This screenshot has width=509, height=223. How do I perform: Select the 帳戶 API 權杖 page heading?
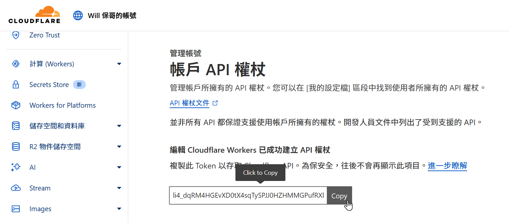point(218,70)
